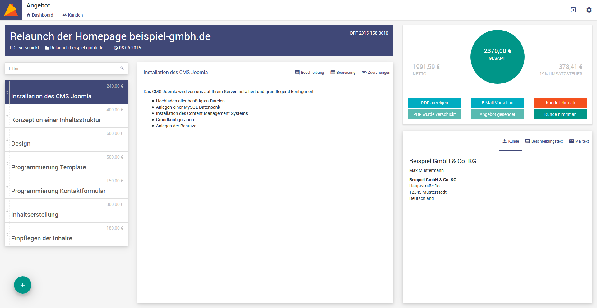Mark offer as Kunde lehnt ab
597x308 pixels.
click(560, 103)
